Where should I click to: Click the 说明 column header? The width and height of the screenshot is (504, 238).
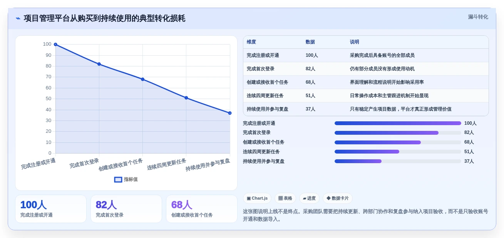[x=354, y=42]
